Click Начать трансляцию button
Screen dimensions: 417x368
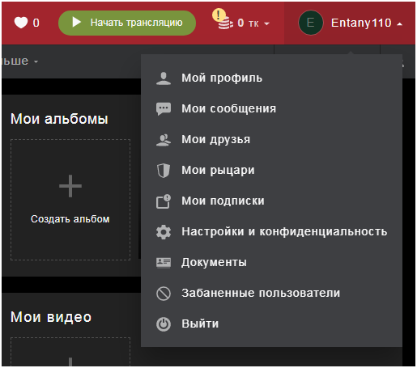(127, 23)
